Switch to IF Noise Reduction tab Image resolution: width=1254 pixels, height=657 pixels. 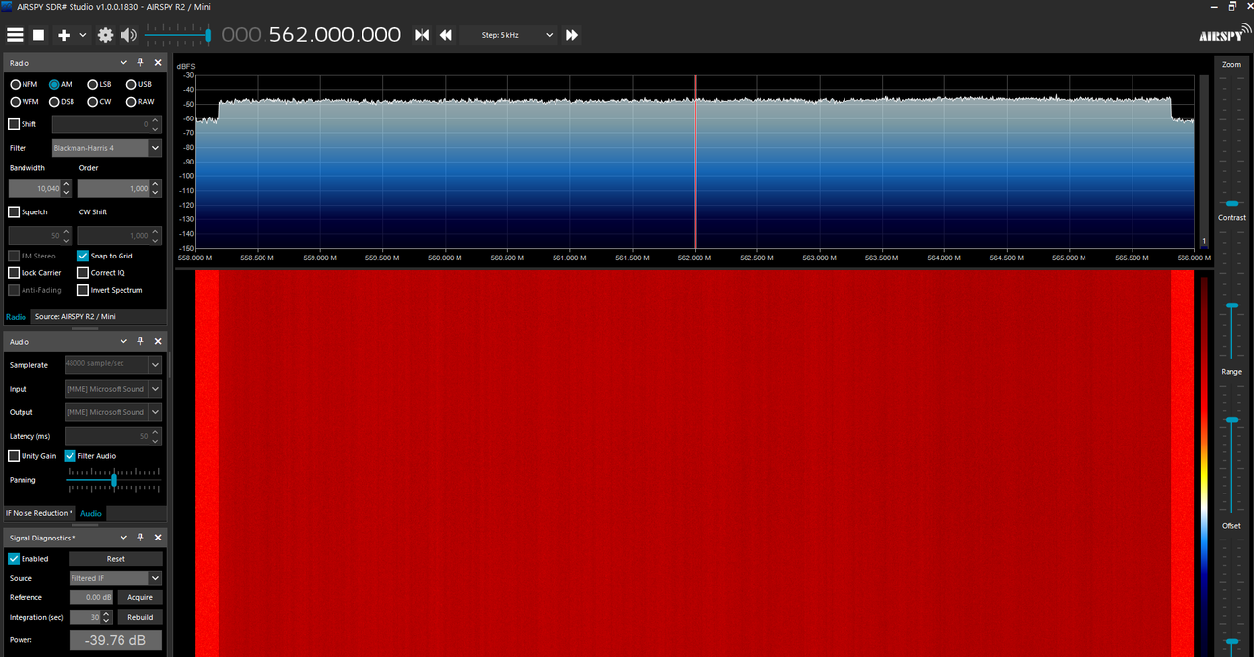[x=39, y=513]
